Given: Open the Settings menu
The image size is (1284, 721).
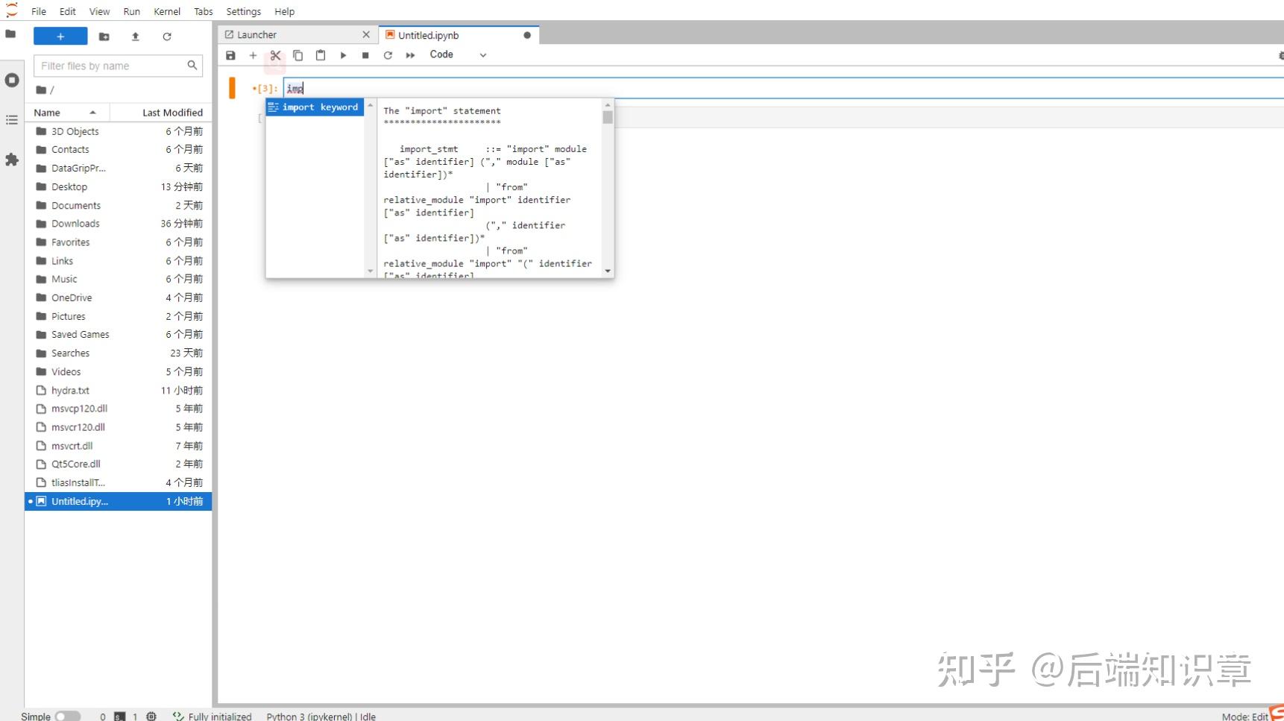Looking at the screenshot, I should pos(244,11).
